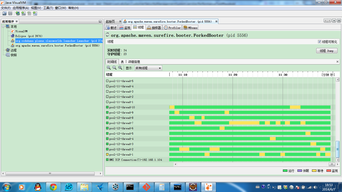Open the 视图(V) menu
Screen dimensions: 342x192
point(36,8)
